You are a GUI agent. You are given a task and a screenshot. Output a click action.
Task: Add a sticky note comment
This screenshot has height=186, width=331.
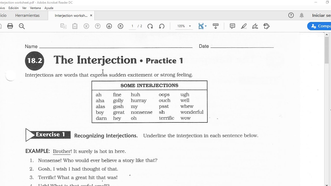(232, 26)
